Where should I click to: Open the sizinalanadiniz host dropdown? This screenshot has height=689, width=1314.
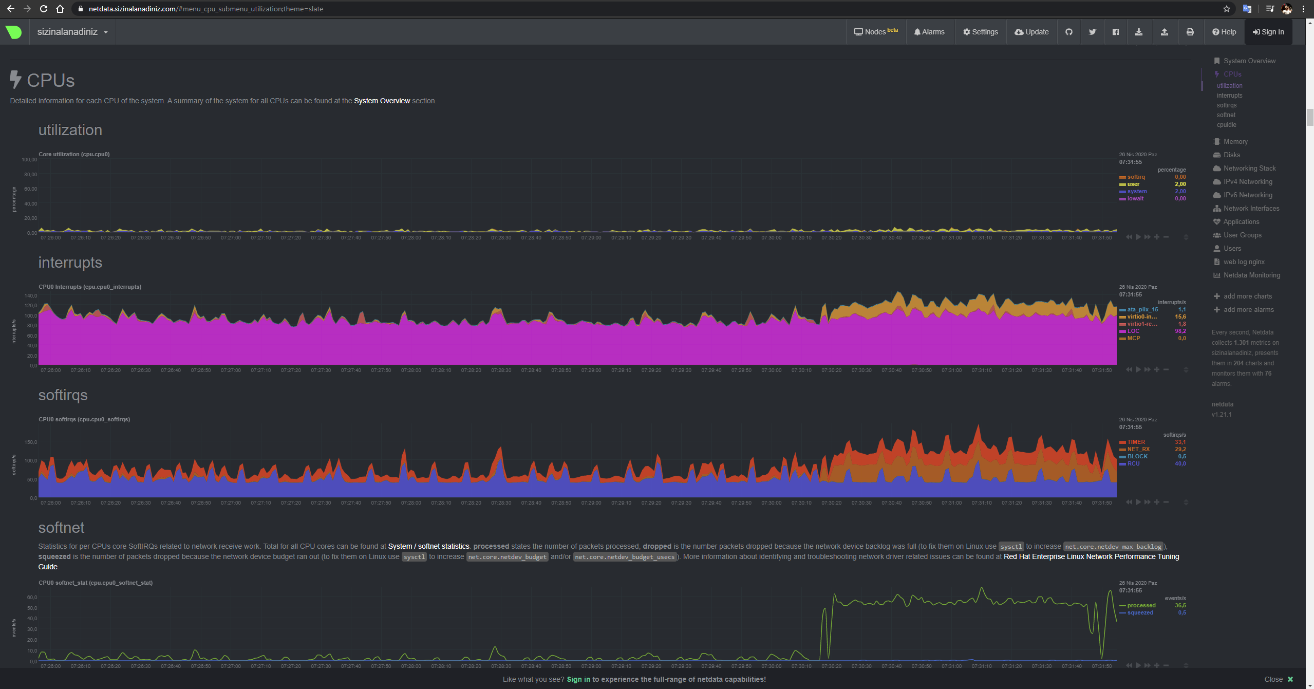point(72,32)
